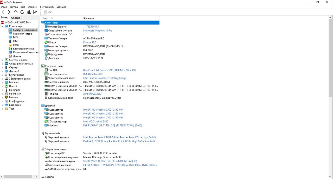Open the Dell OptiPlex 7010 link
The width and height of the screenshot is (333, 179).
click(93, 74)
